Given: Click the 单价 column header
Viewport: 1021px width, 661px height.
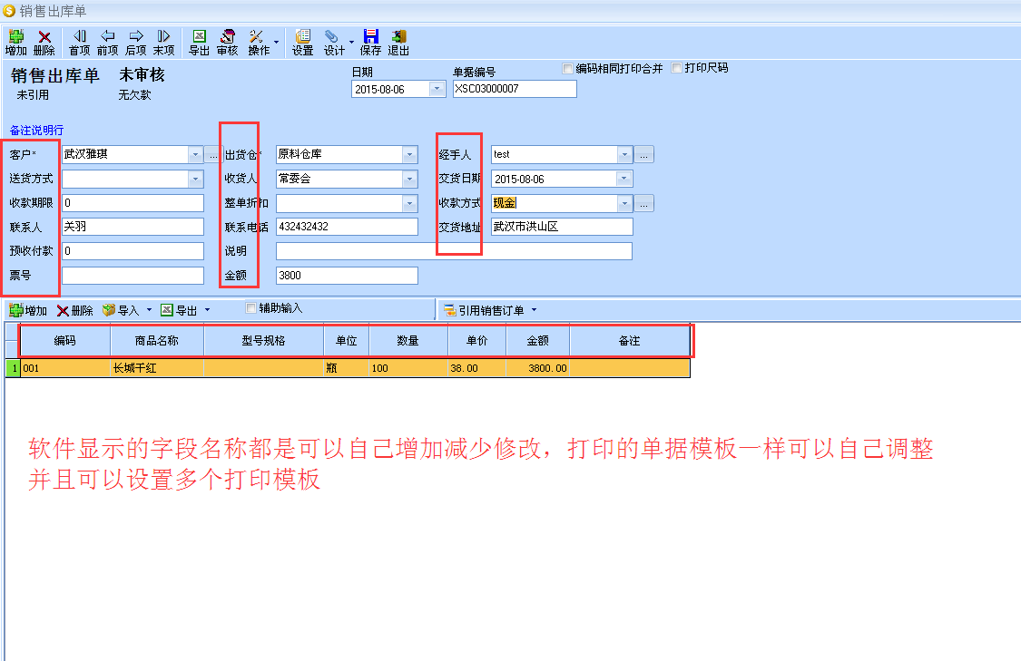Looking at the screenshot, I should tap(477, 341).
